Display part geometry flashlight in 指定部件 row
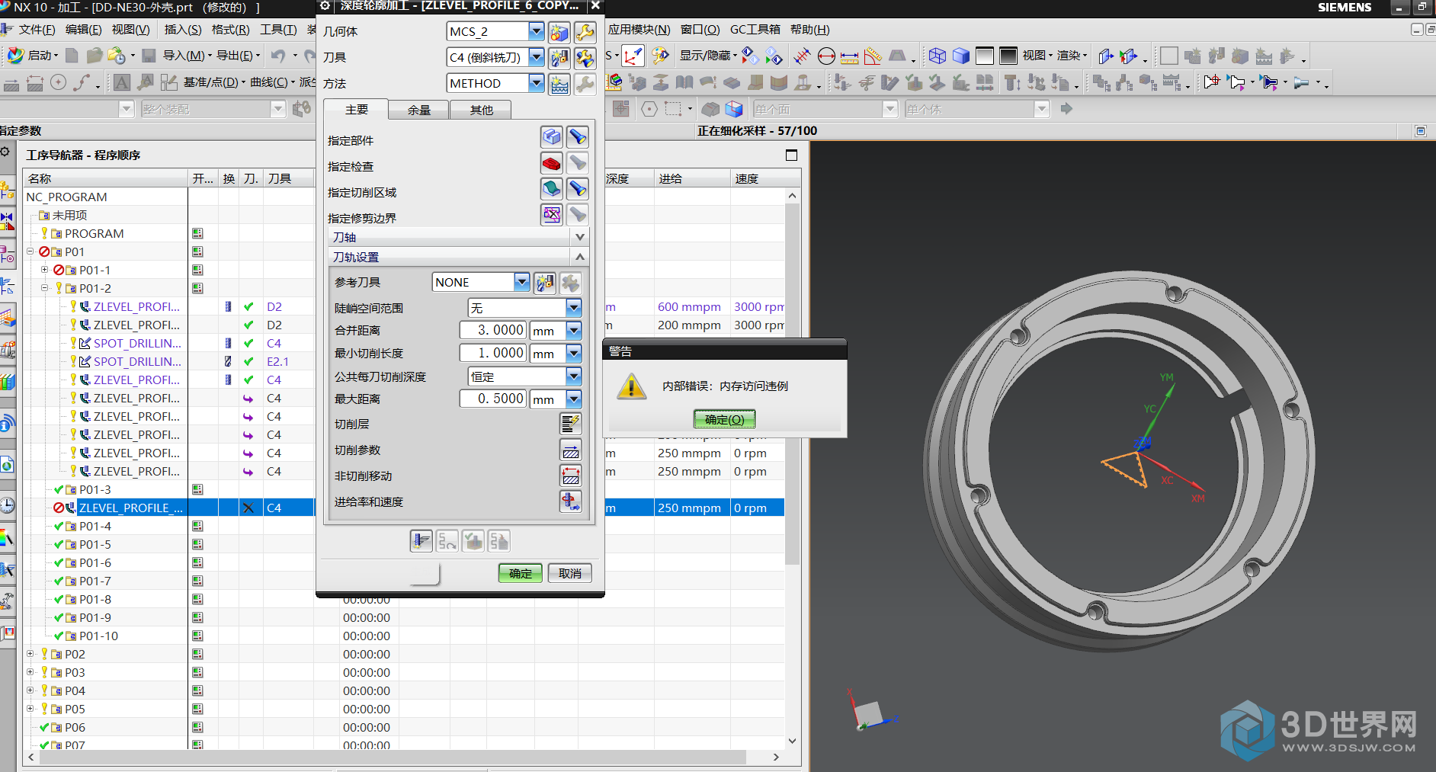Image resolution: width=1436 pixels, height=772 pixels. [577, 137]
